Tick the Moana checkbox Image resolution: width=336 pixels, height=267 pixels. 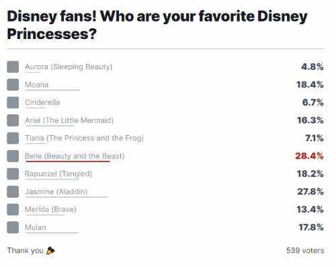pyautogui.click(x=13, y=85)
